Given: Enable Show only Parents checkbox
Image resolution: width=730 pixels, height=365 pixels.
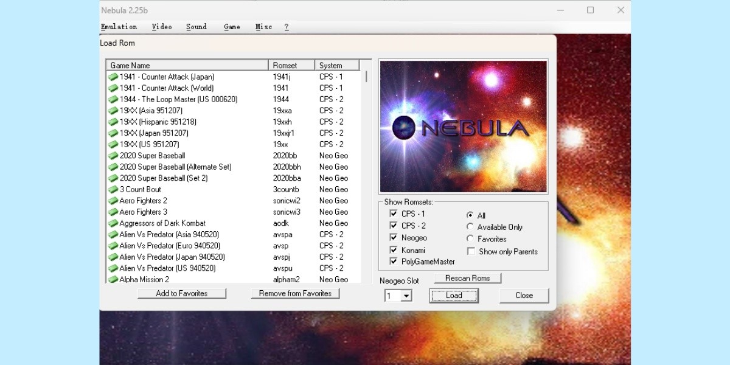Looking at the screenshot, I should point(470,251).
